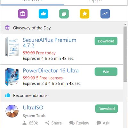Select the blue thumbs-up recommendations icon
Viewport: 128px width, 128px height.
pyautogui.click(x=44, y=14)
